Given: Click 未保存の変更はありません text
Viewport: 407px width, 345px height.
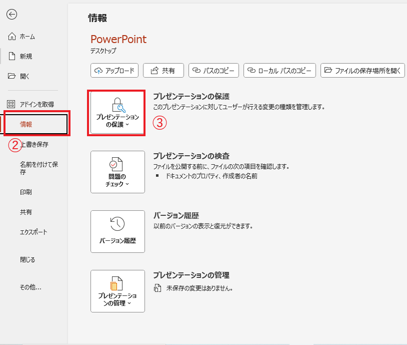Looking at the screenshot, I should coord(199,288).
